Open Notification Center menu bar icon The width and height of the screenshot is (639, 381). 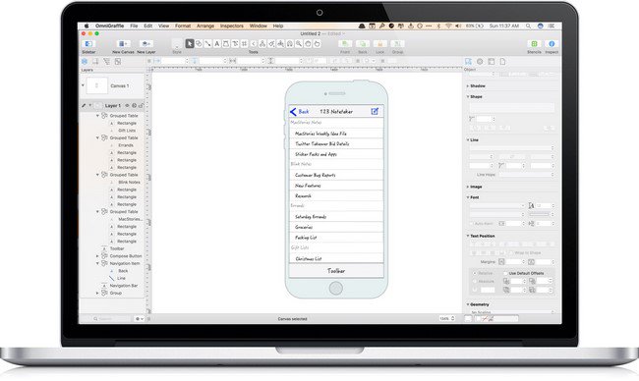552,26
